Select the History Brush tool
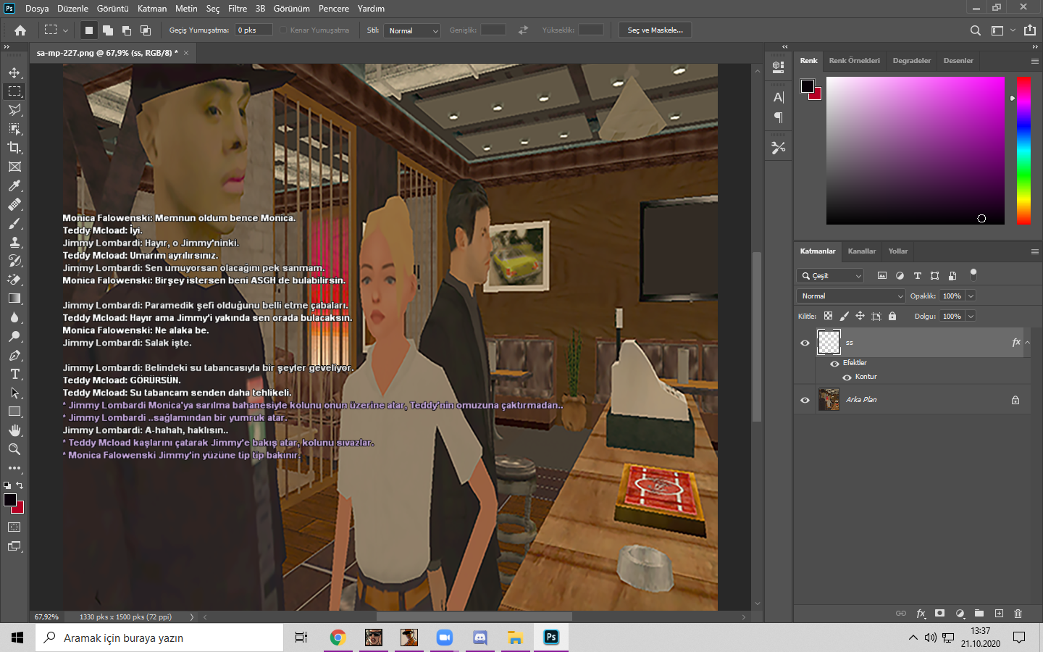This screenshot has height=652, width=1043. tap(14, 261)
